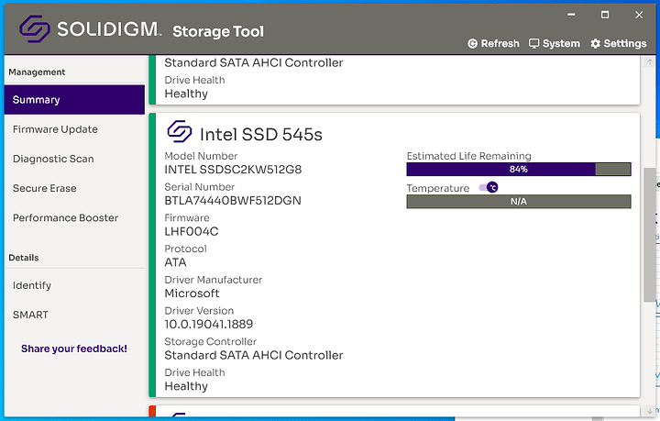Click Share your feedback link
Image resolution: width=660 pixels, height=421 pixels.
(x=74, y=349)
